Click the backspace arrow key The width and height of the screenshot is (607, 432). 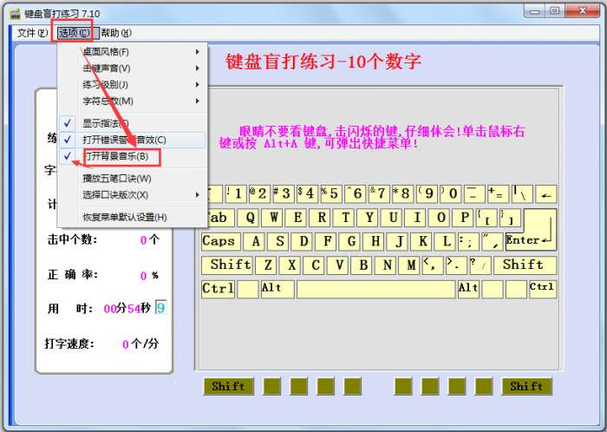tap(545, 194)
